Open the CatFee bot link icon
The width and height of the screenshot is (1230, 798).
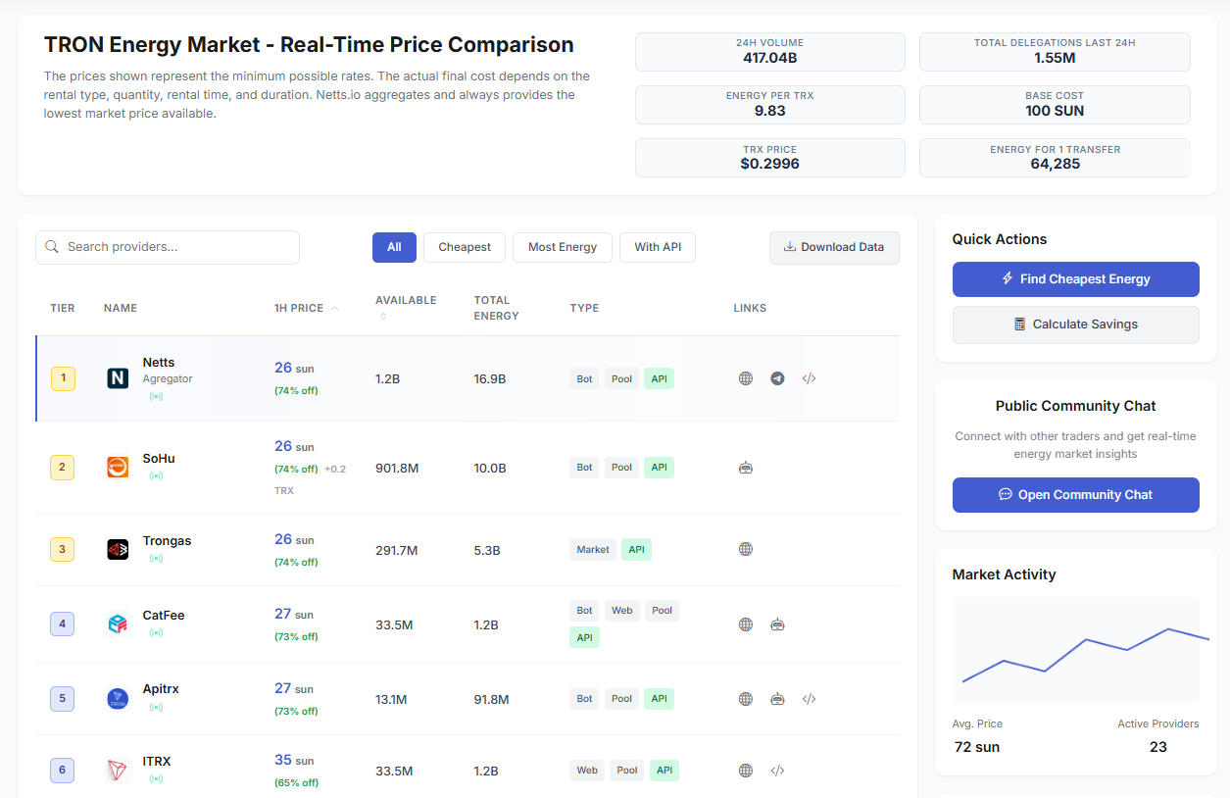(x=777, y=624)
